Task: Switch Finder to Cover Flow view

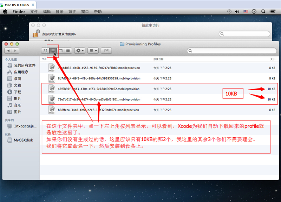Action: point(68,51)
